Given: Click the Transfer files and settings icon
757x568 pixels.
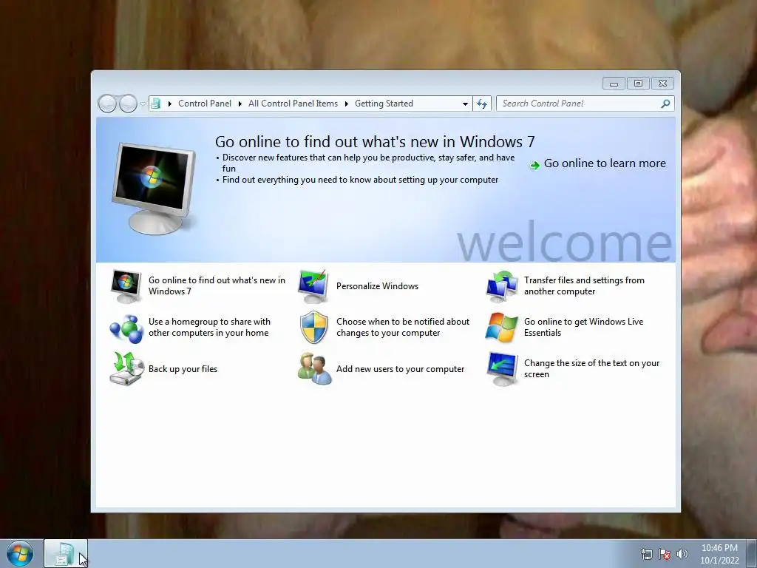Looking at the screenshot, I should pos(502,286).
